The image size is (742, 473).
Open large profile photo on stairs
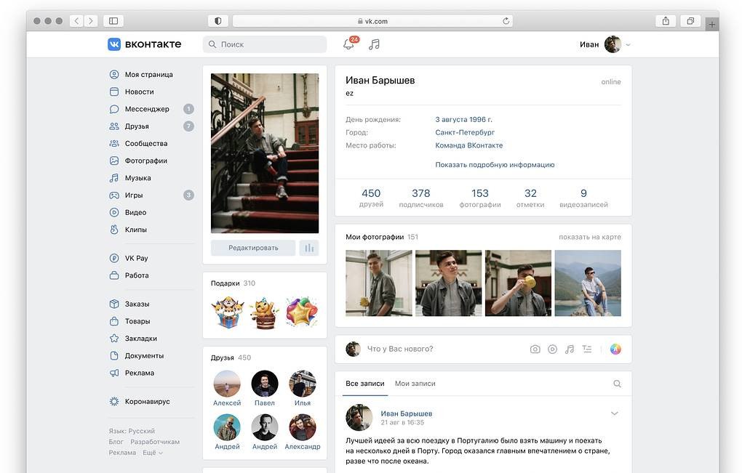265,153
